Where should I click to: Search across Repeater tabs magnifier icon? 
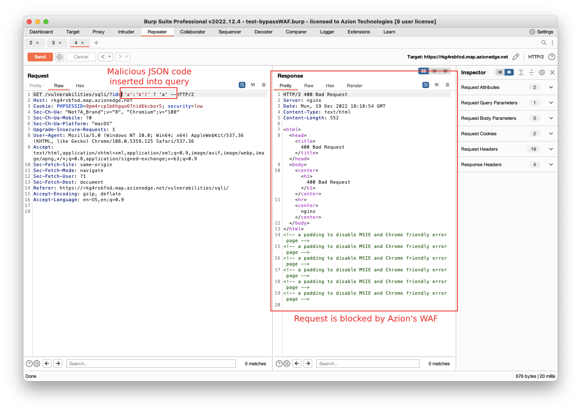[x=544, y=43]
